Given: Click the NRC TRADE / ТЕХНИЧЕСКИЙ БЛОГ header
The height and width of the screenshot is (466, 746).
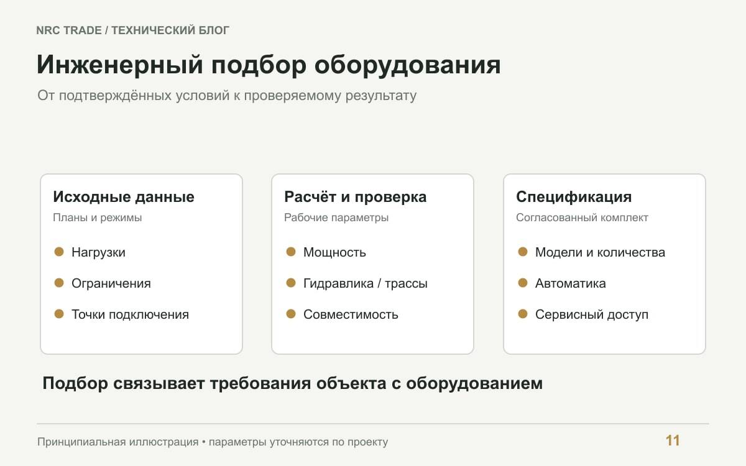Looking at the screenshot, I should click(133, 30).
